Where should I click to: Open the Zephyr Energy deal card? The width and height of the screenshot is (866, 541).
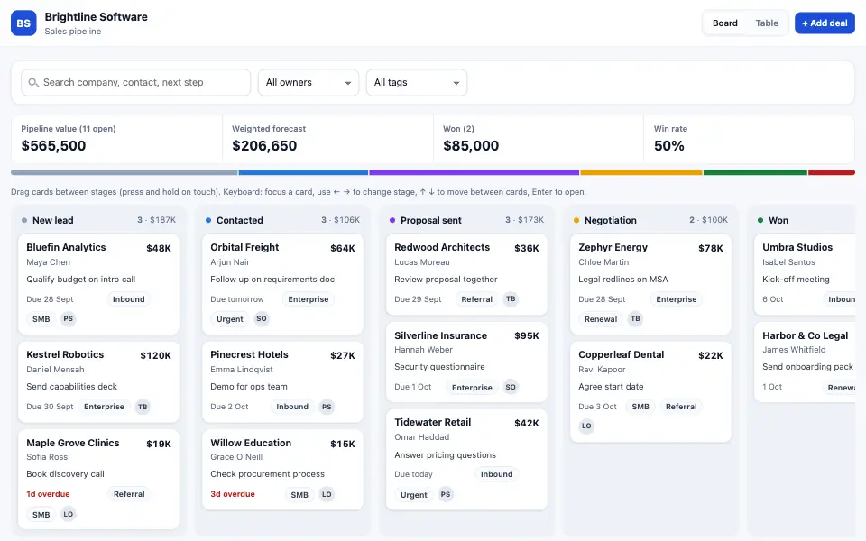click(x=650, y=284)
